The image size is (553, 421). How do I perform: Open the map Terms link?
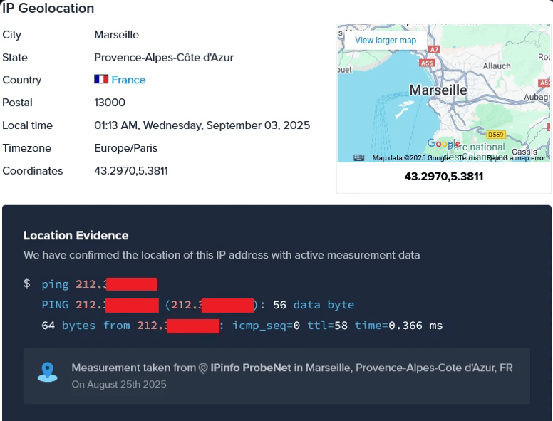469,158
